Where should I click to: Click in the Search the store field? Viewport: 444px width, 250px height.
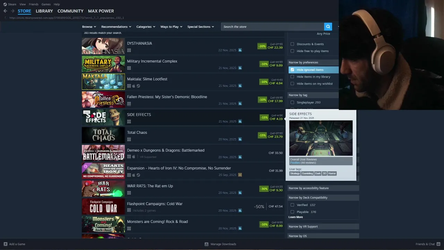coord(273,27)
